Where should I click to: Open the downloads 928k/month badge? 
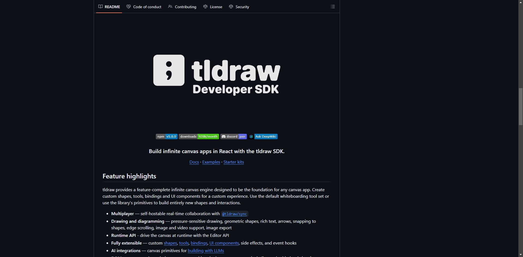(x=199, y=137)
